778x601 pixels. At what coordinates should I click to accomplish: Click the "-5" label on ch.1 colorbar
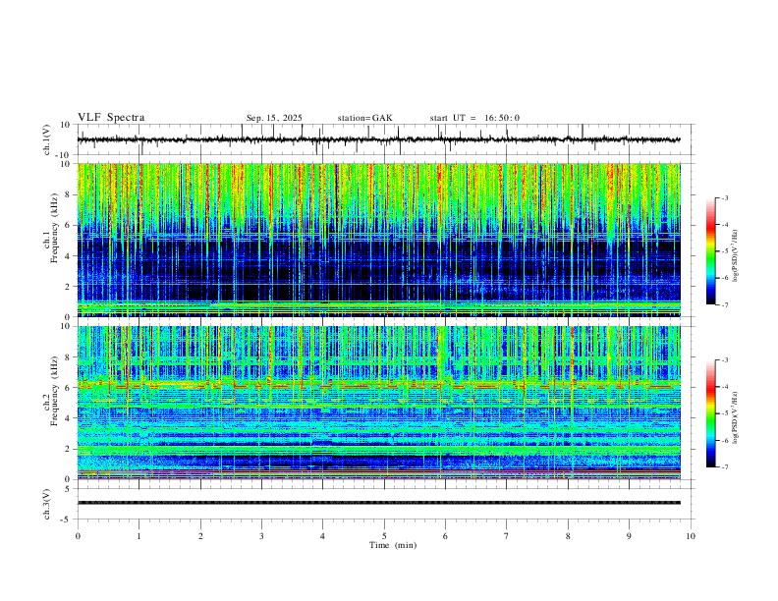tap(724, 251)
